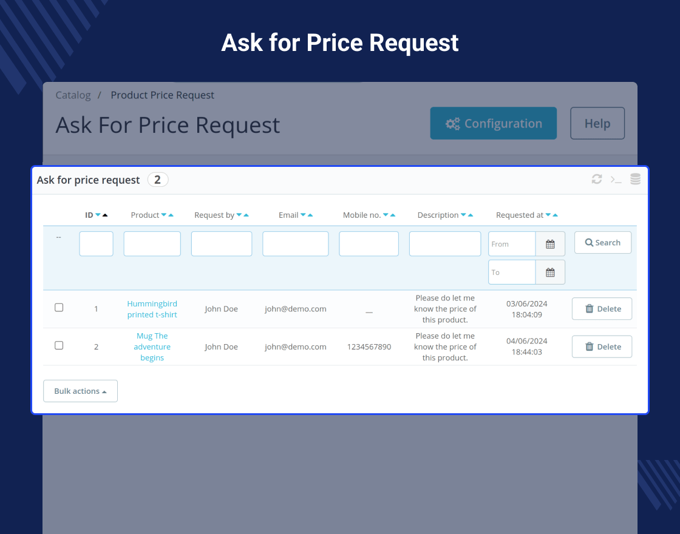Sort Email column ascending
Image resolution: width=680 pixels, height=534 pixels.
click(310, 215)
